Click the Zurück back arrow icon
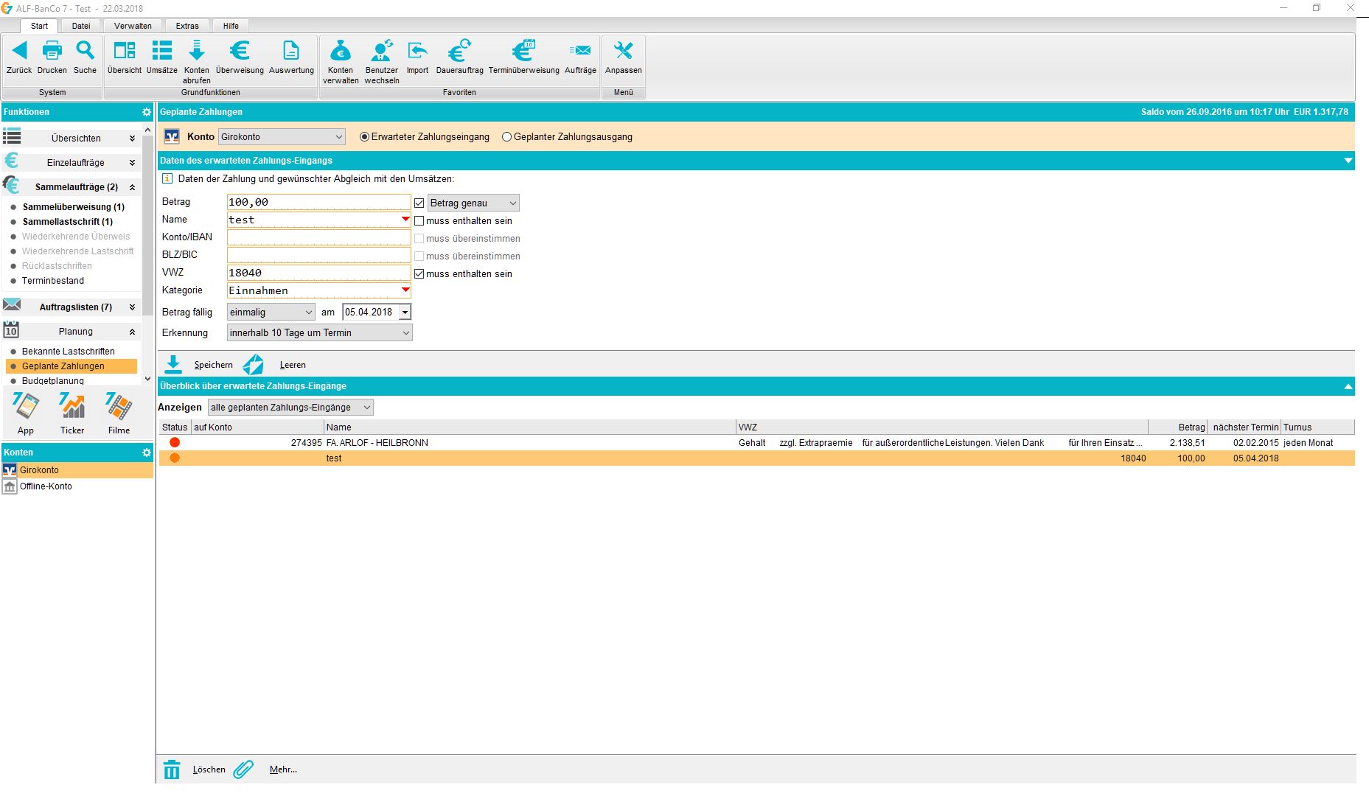 point(19,51)
